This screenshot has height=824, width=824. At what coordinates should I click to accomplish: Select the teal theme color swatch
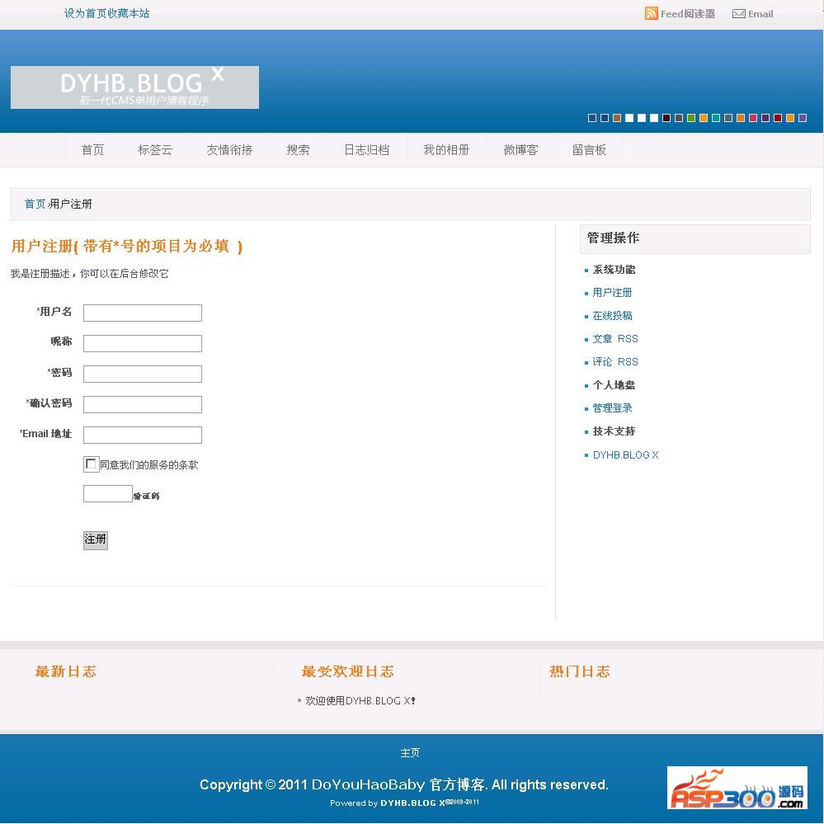(716, 118)
